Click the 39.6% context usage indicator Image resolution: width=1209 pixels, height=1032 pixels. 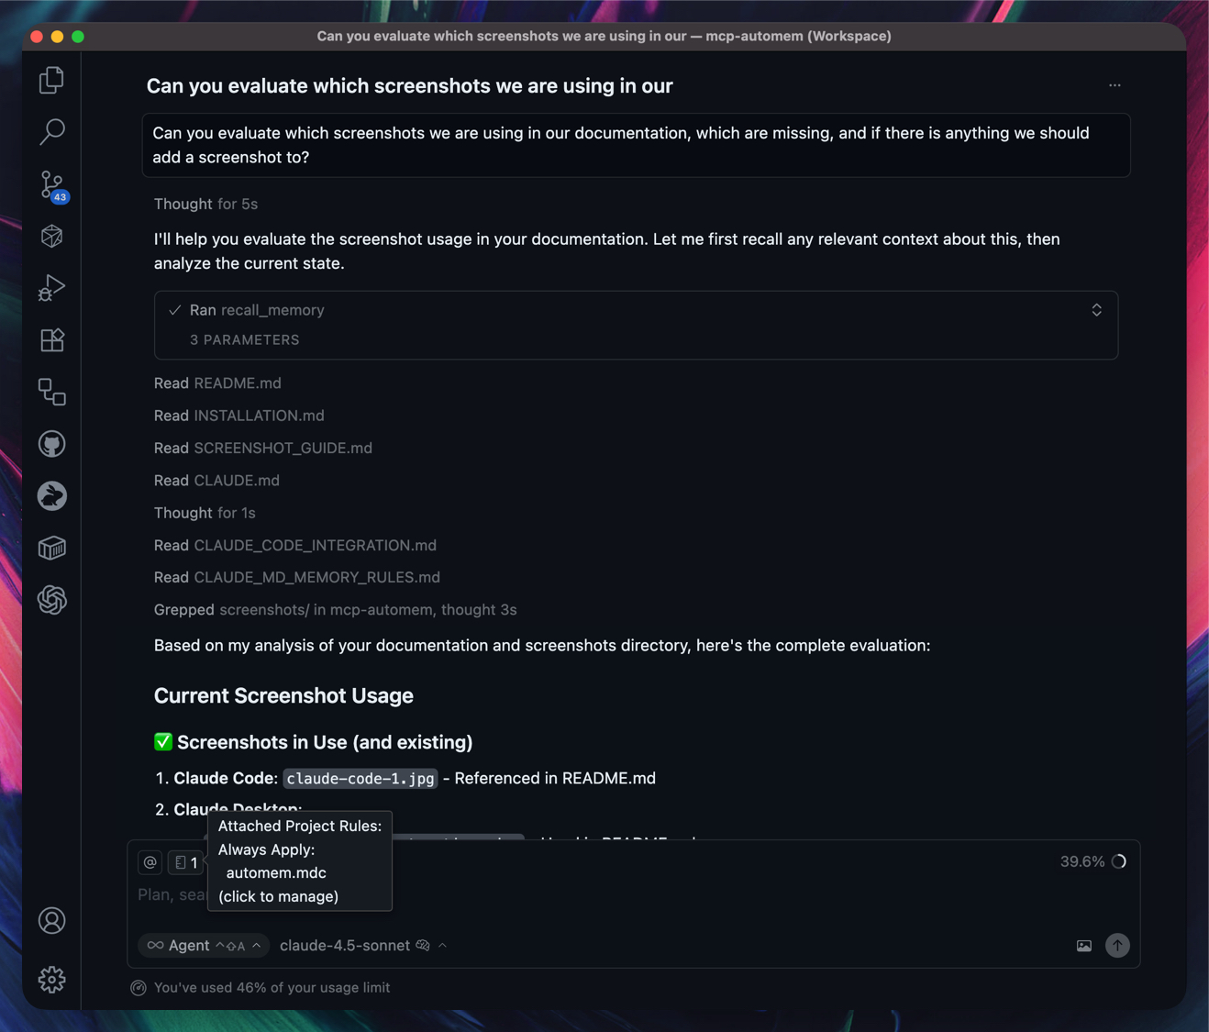pos(1093,861)
